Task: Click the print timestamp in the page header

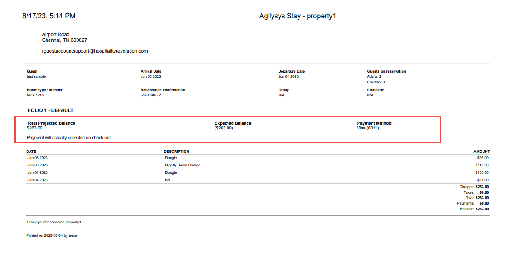Action: 49,16
